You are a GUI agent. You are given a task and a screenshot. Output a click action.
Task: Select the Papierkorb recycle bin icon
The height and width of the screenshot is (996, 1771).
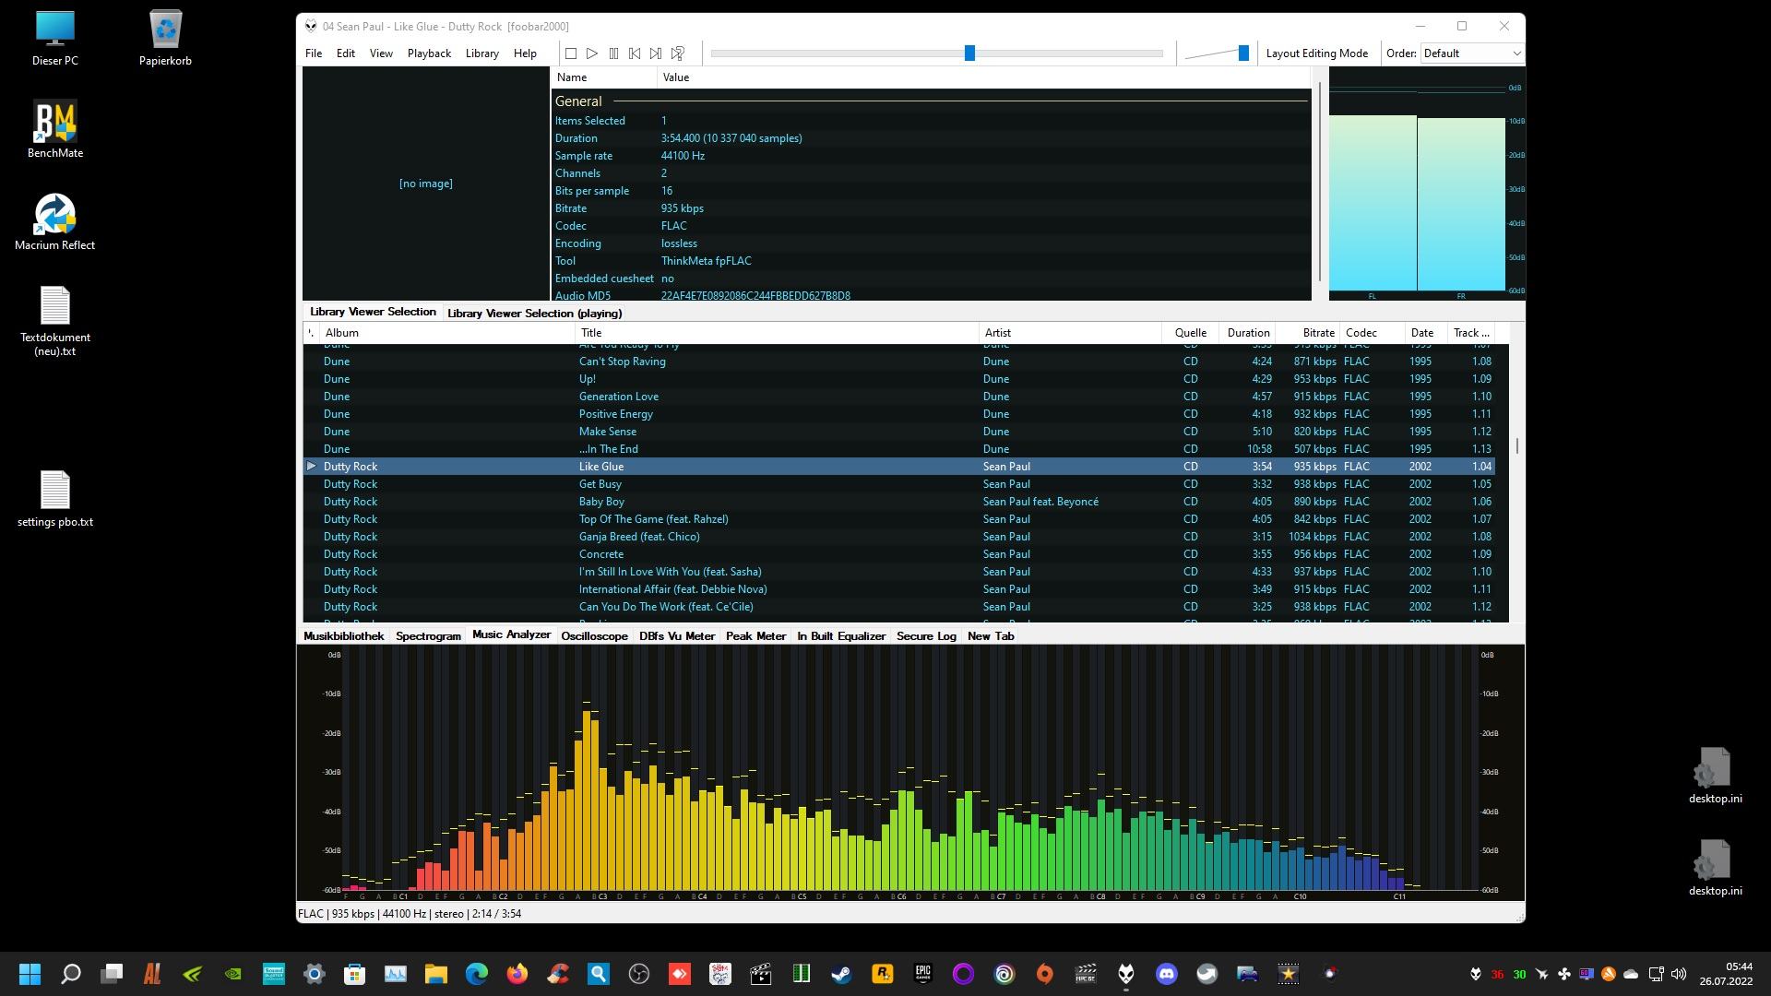(x=165, y=39)
